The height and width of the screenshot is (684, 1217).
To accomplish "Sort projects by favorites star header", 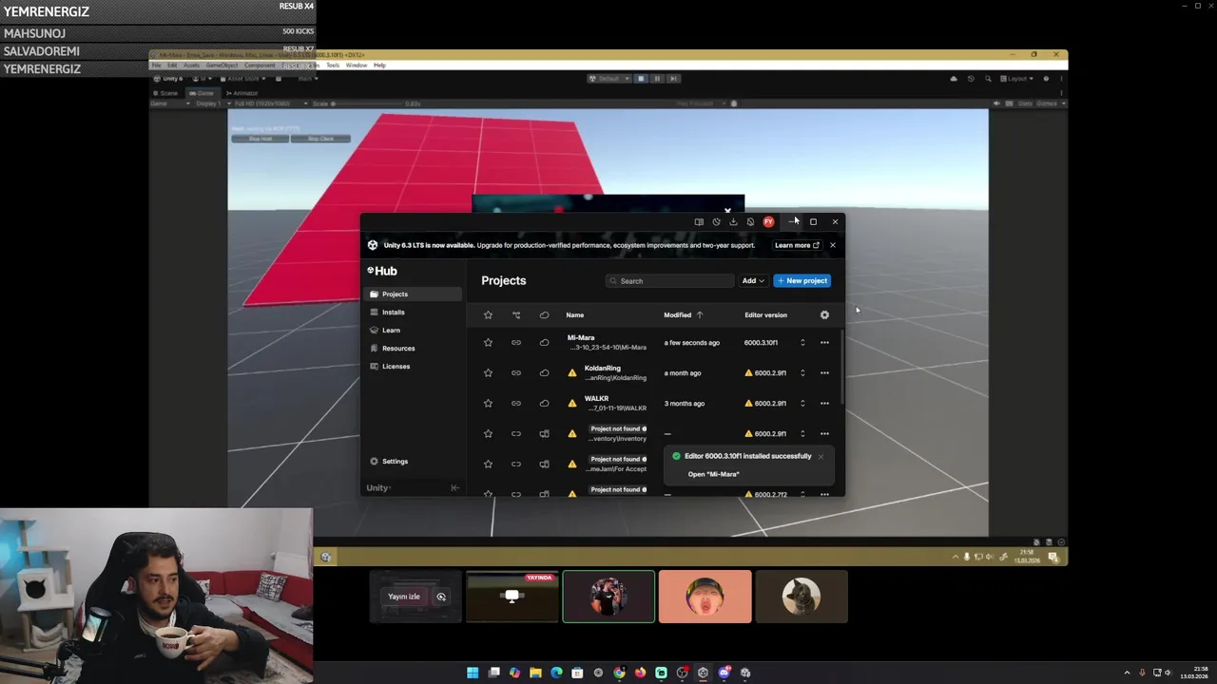I will (488, 315).
